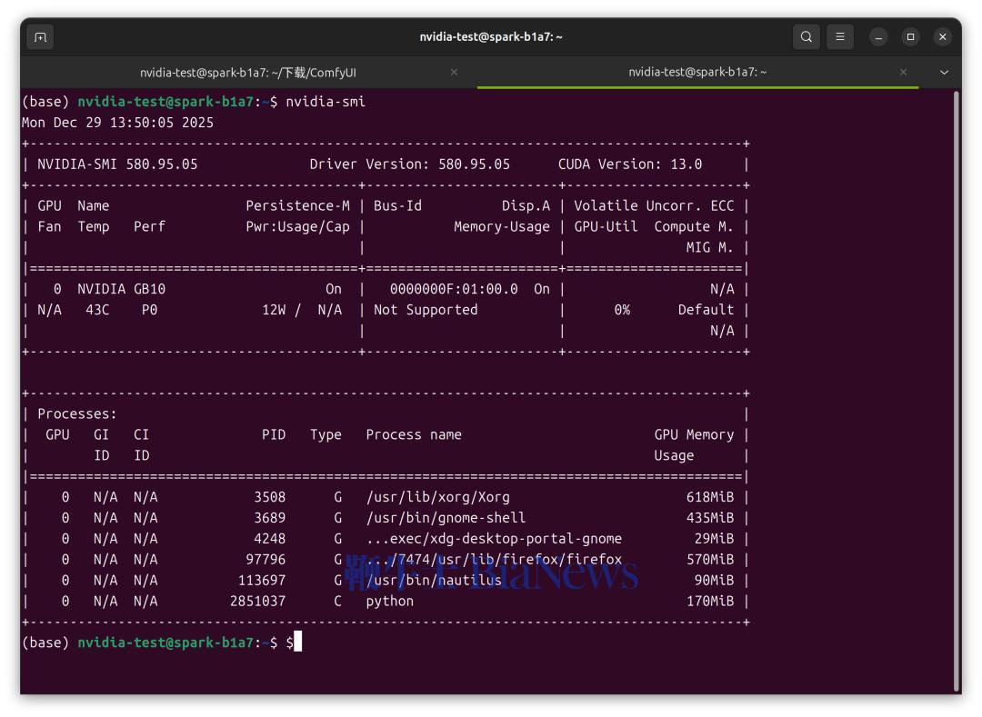Click the Driver Version 580.95.05 text
The image size is (982, 717).
(409, 164)
